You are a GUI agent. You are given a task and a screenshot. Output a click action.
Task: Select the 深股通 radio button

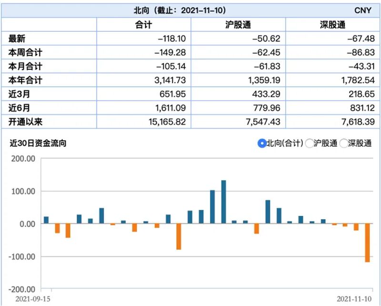click(343, 143)
